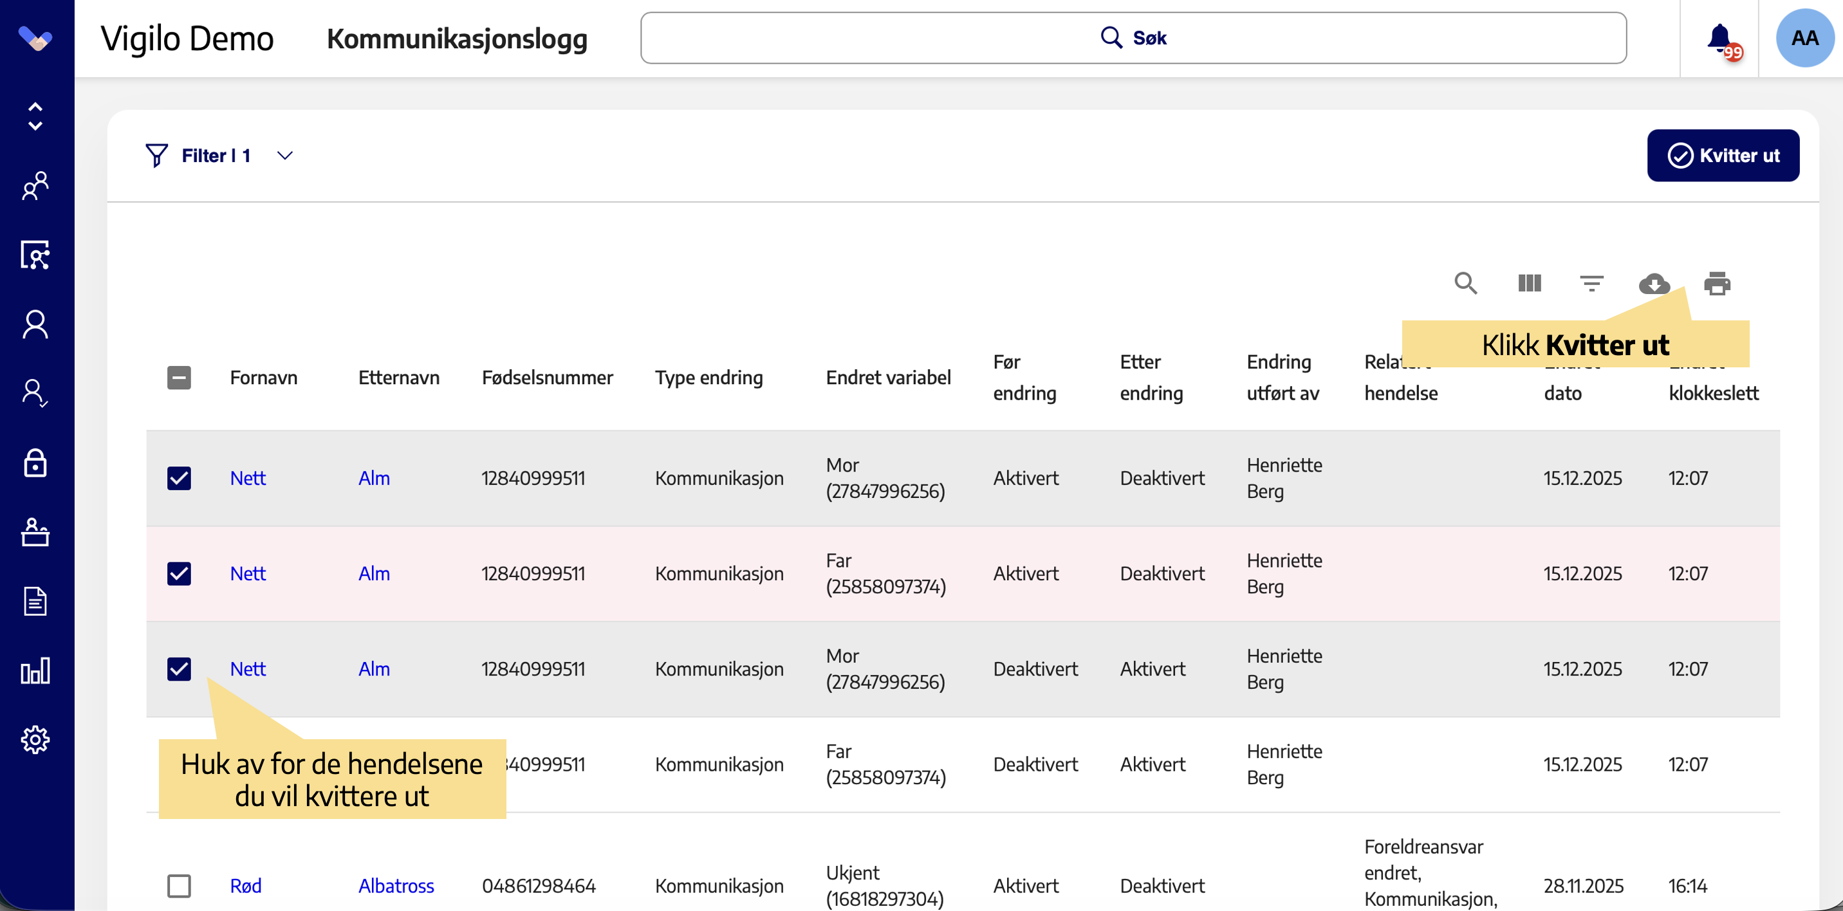Click the cloud download icon
The image size is (1843, 911).
1654,283
